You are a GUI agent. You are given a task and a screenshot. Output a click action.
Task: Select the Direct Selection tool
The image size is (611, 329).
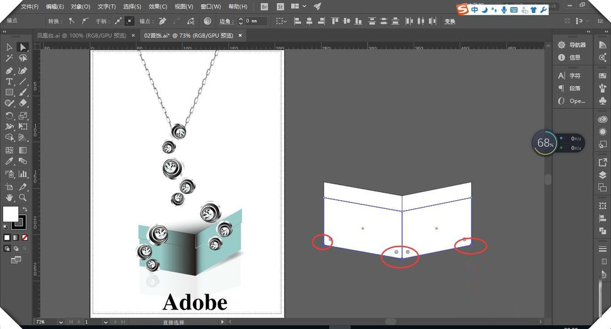point(23,48)
